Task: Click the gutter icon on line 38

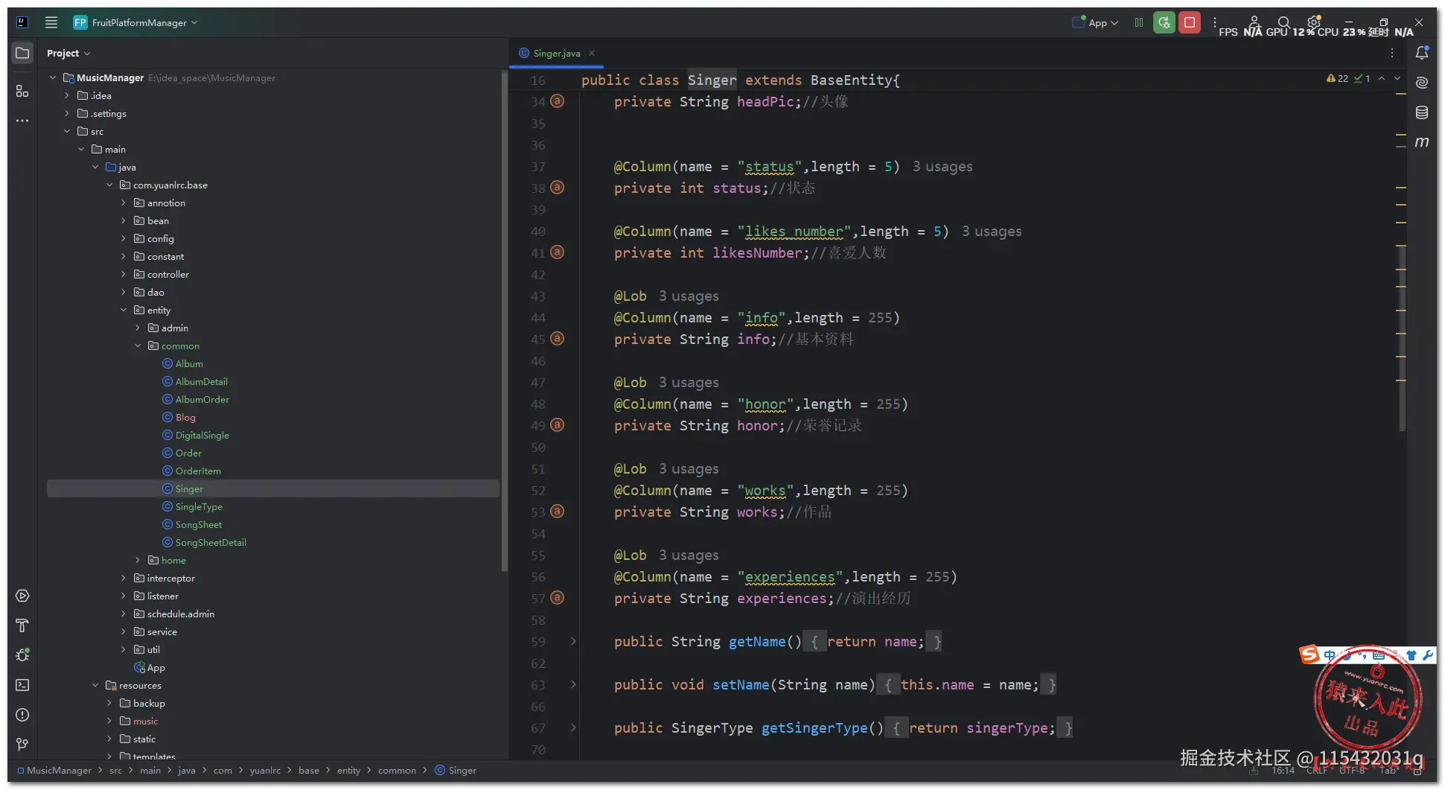Action: coord(557,188)
